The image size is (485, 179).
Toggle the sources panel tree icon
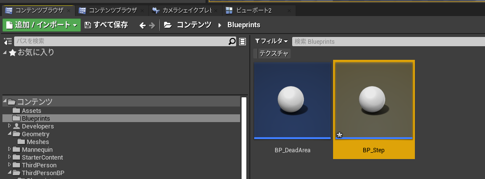tap(7, 41)
